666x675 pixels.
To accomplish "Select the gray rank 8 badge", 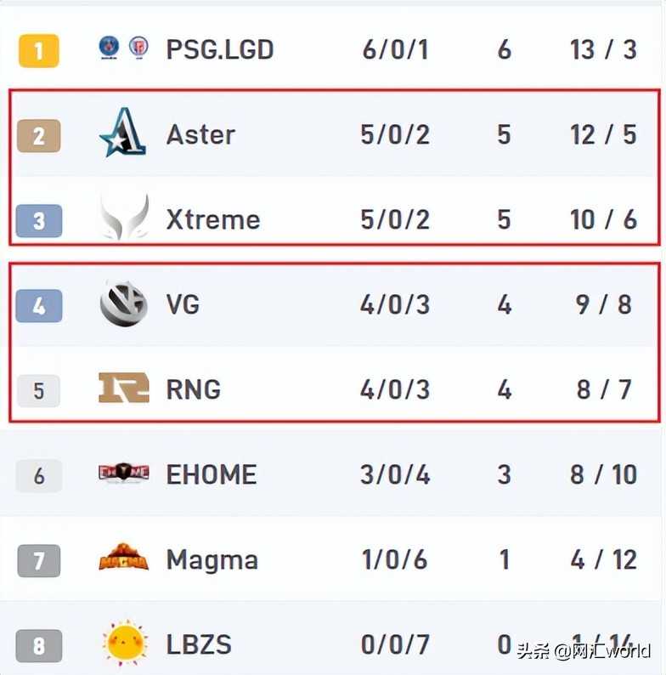I will pyautogui.click(x=39, y=646).
